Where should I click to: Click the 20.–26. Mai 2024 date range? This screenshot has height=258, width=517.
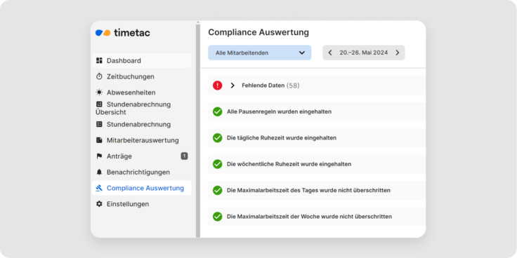(364, 53)
